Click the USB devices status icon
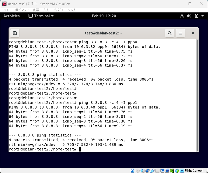The width and height of the screenshot is (208, 173). pos(152,170)
